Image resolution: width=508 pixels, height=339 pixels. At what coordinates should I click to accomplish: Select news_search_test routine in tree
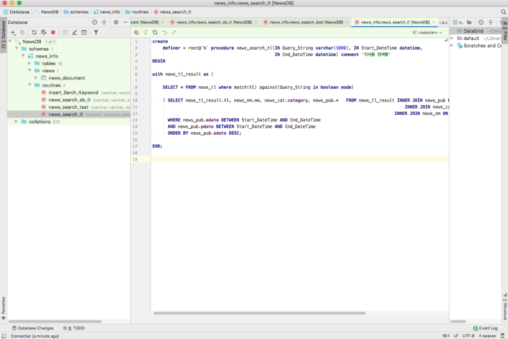(x=69, y=107)
